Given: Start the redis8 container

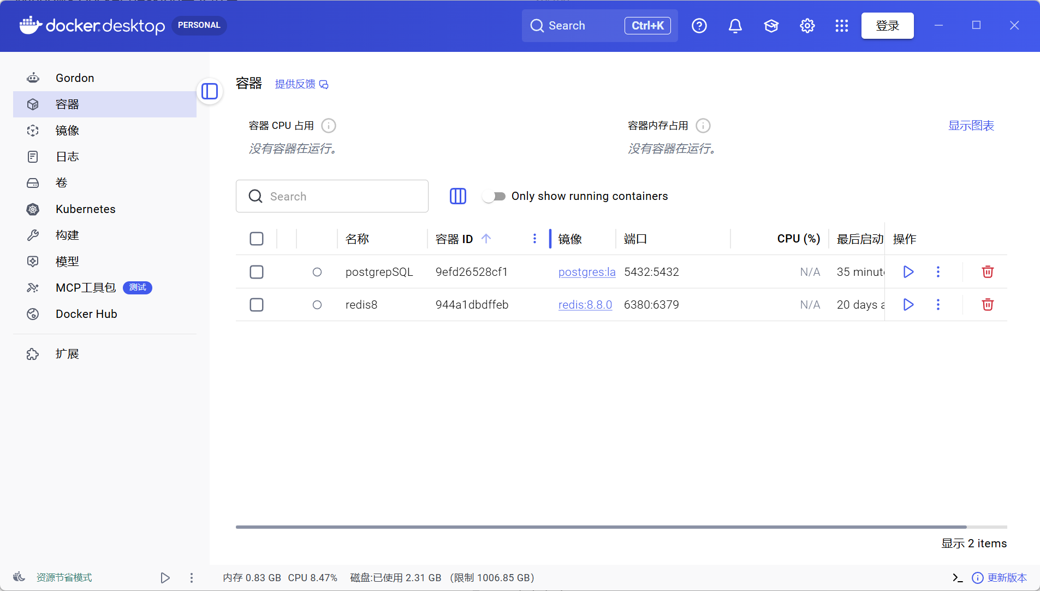Looking at the screenshot, I should point(908,305).
